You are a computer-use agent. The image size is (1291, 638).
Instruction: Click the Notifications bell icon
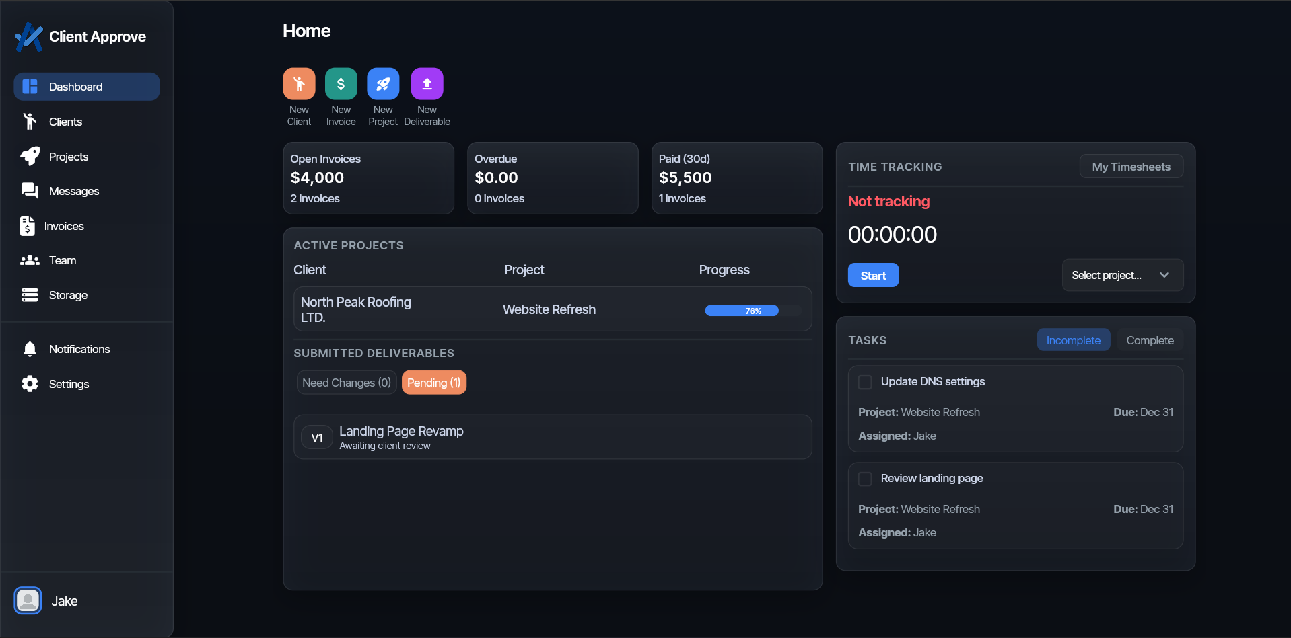[30, 349]
